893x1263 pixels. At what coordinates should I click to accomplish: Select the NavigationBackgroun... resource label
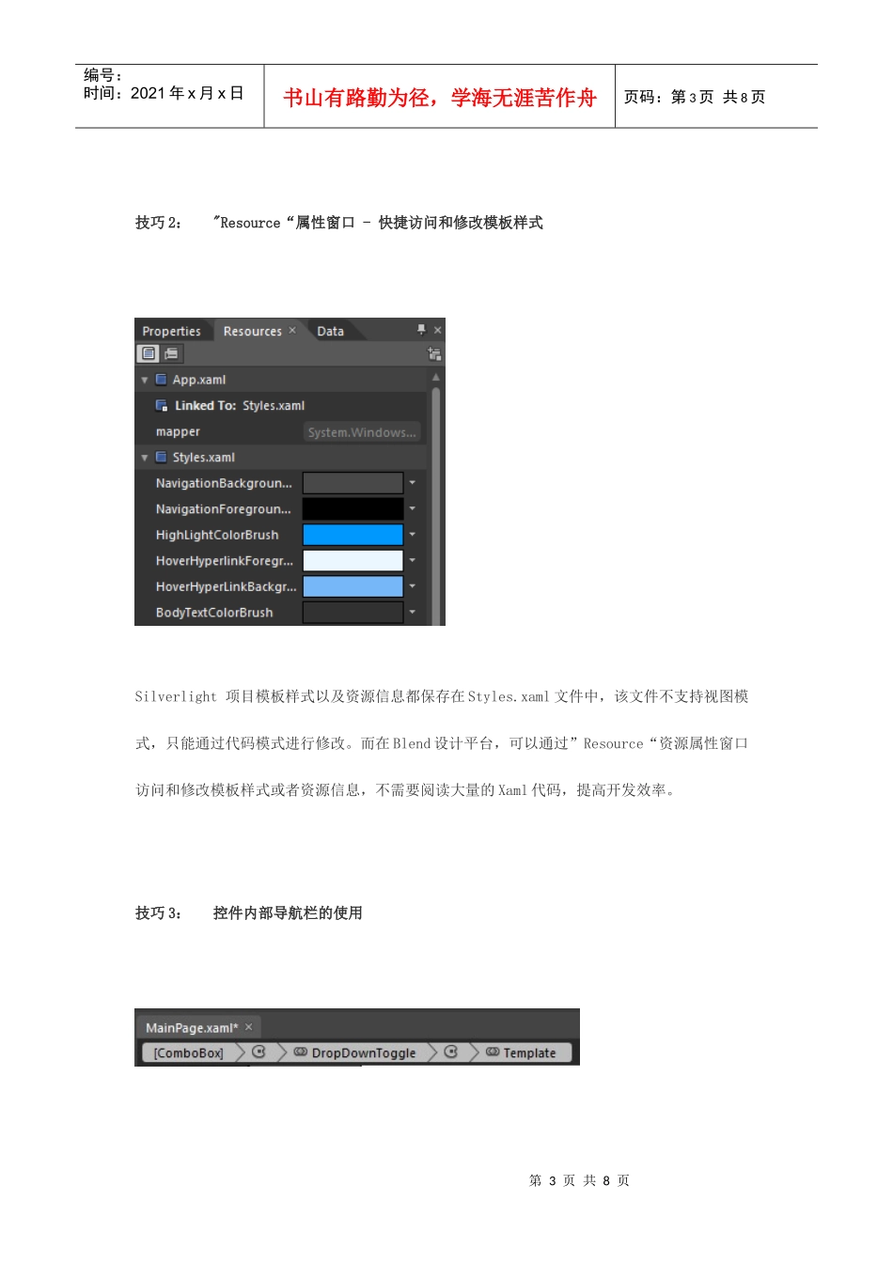(x=224, y=483)
